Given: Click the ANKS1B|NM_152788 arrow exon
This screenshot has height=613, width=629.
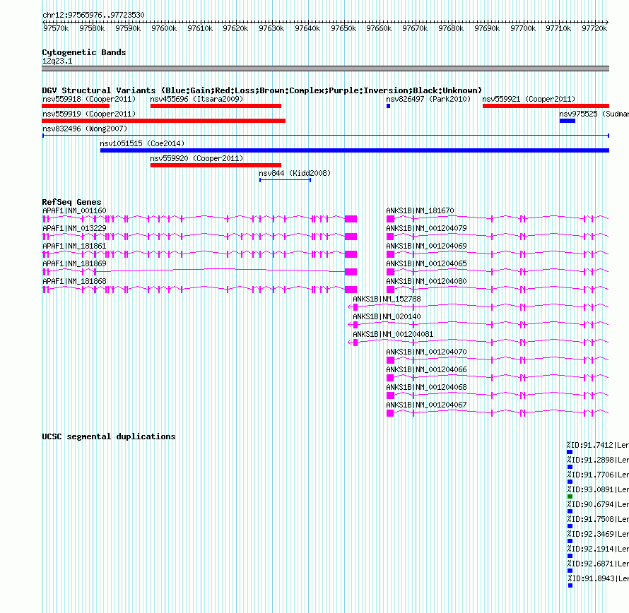Looking at the screenshot, I should coord(355,307).
